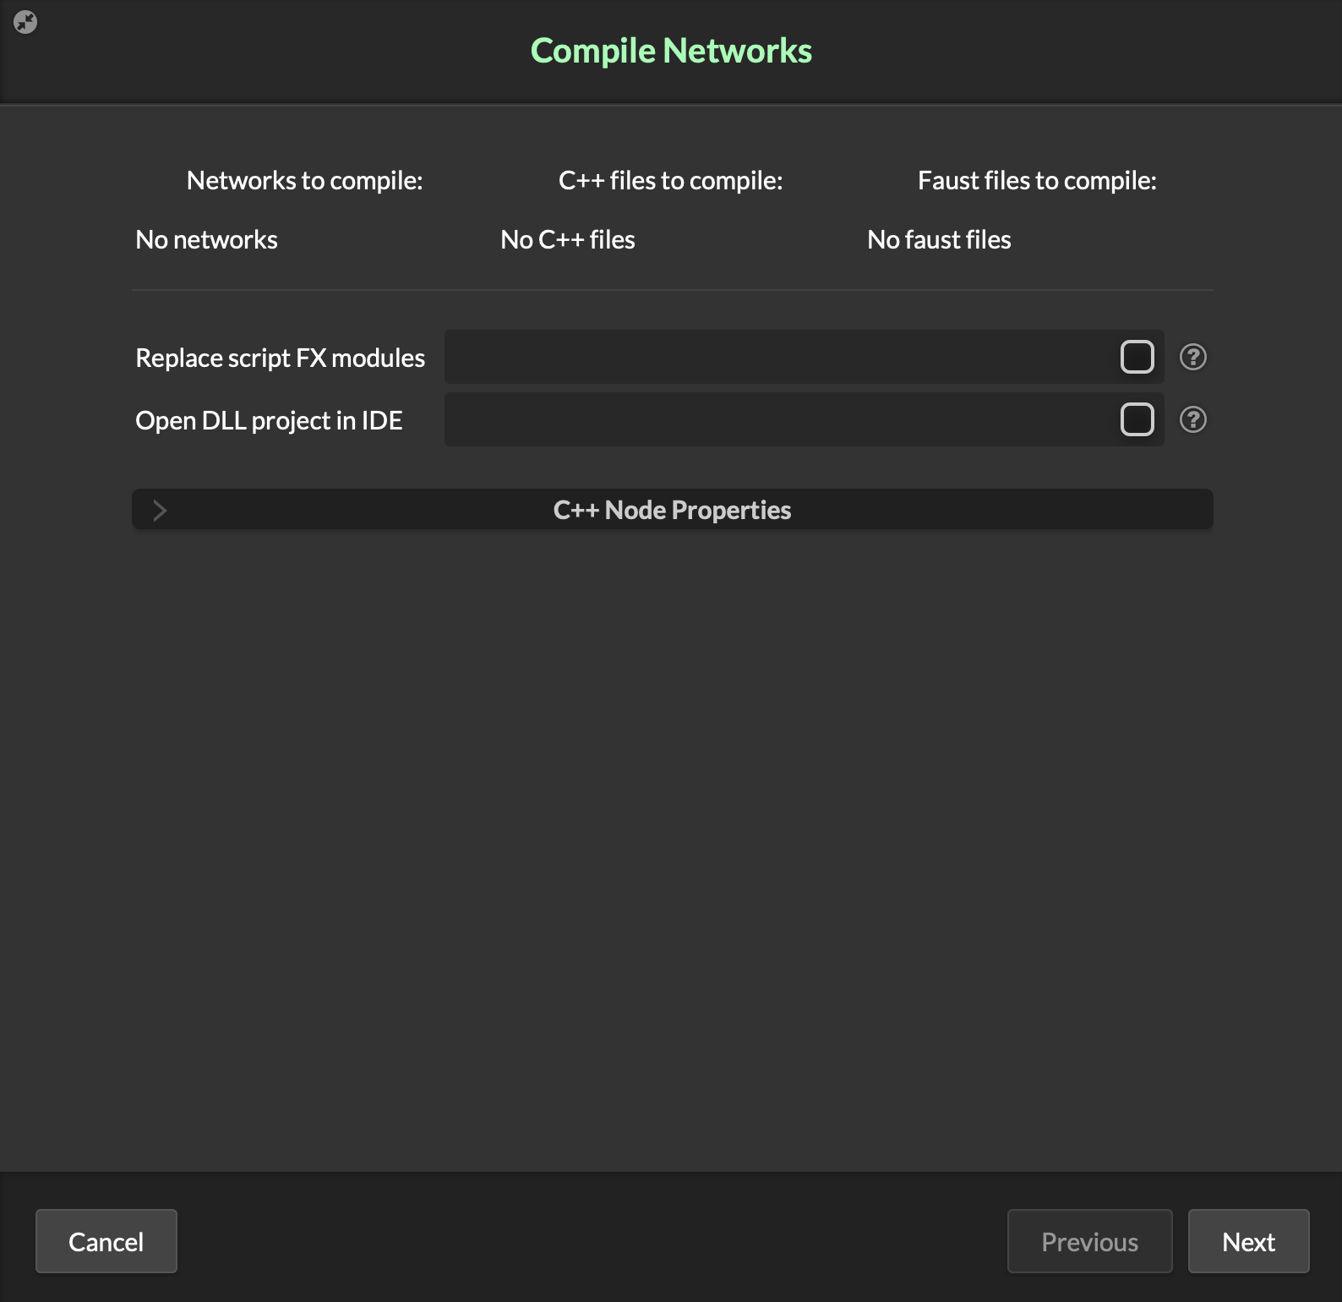The width and height of the screenshot is (1342, 1302).
Task: Select the No faust files text
Action: (939, 239)
